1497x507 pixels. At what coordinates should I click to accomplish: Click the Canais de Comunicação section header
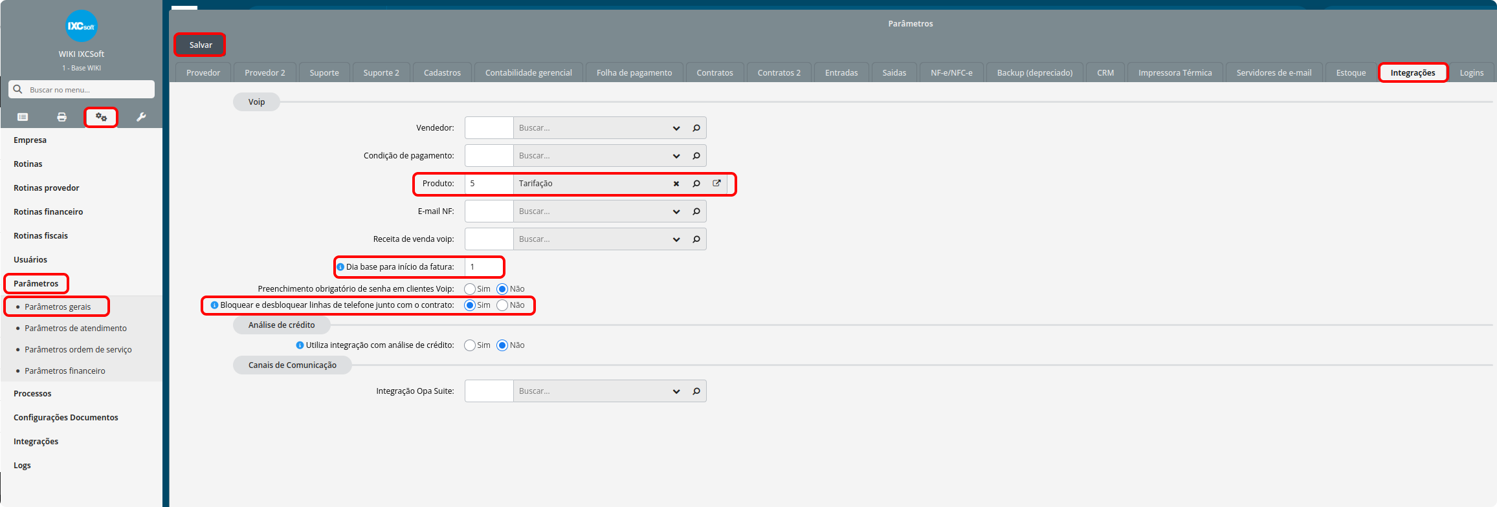[293, 365]
